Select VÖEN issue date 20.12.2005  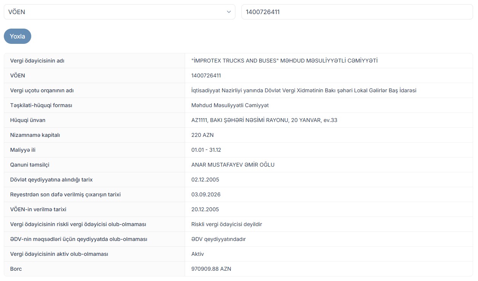[205, 209]
